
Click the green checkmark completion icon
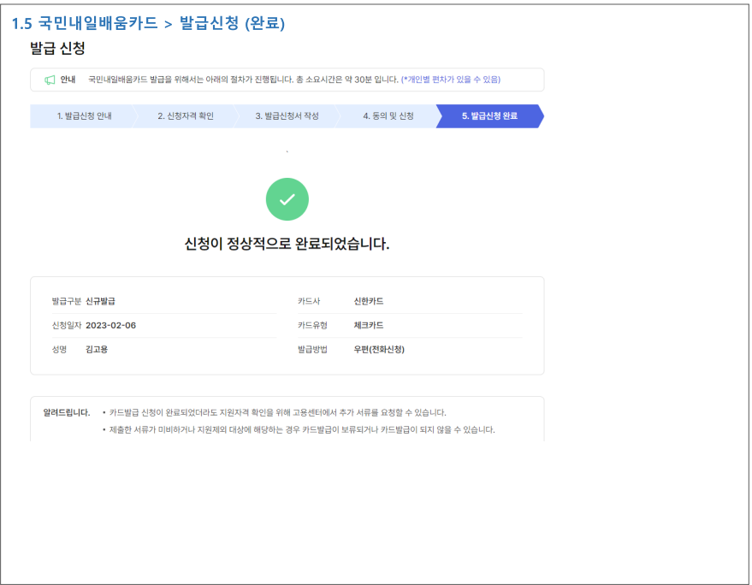(x=287, y=198)
